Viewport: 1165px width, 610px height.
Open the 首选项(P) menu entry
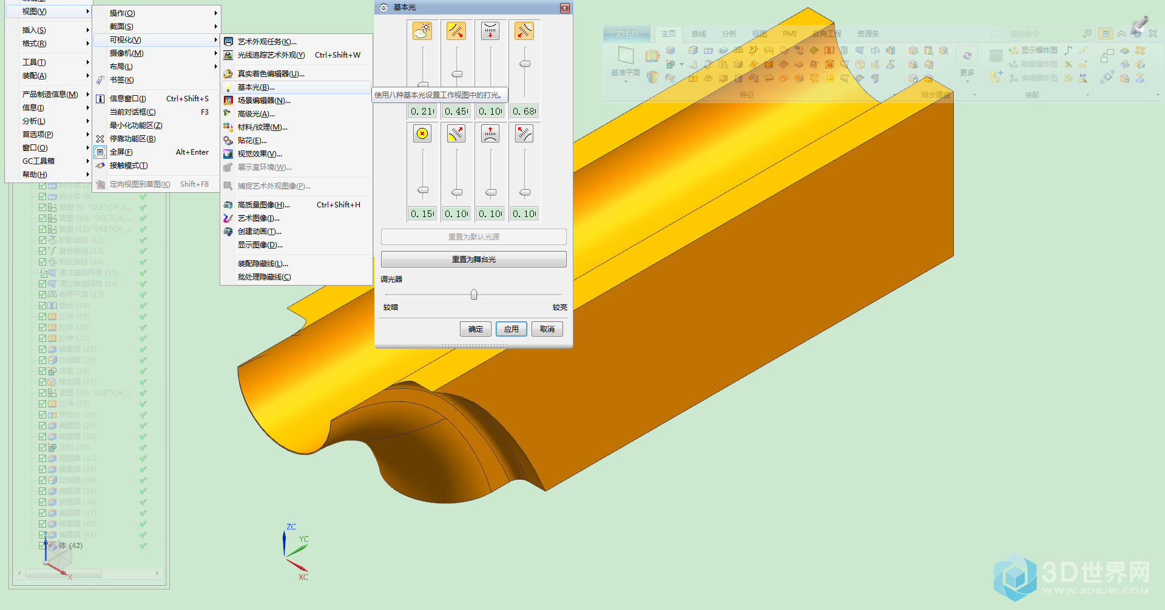point(48,135)
